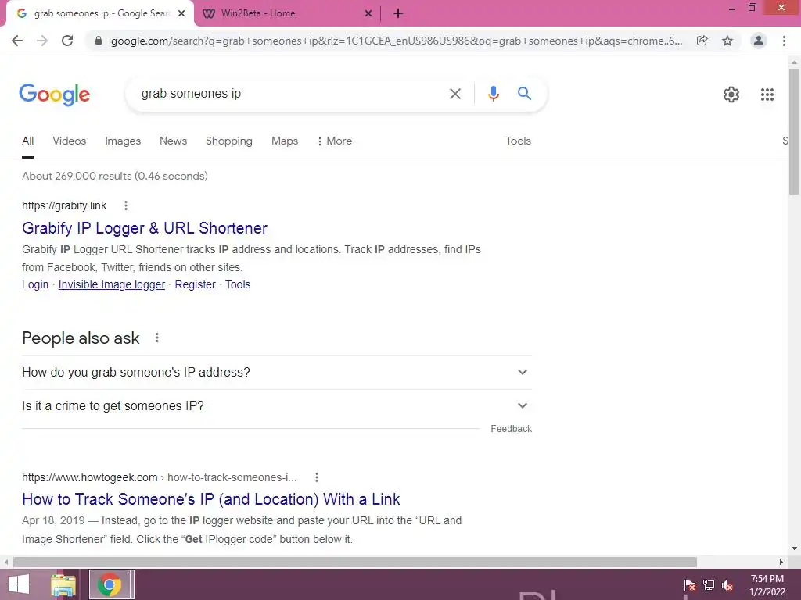Close the Win2Beta - Home tab
This screenshot has width=801, height=600.
(368, 13)
